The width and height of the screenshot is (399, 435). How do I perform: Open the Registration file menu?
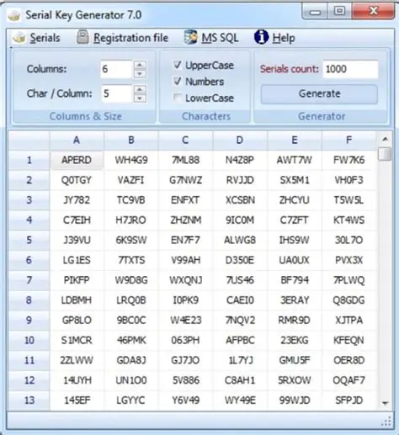[x=130, y=38]
